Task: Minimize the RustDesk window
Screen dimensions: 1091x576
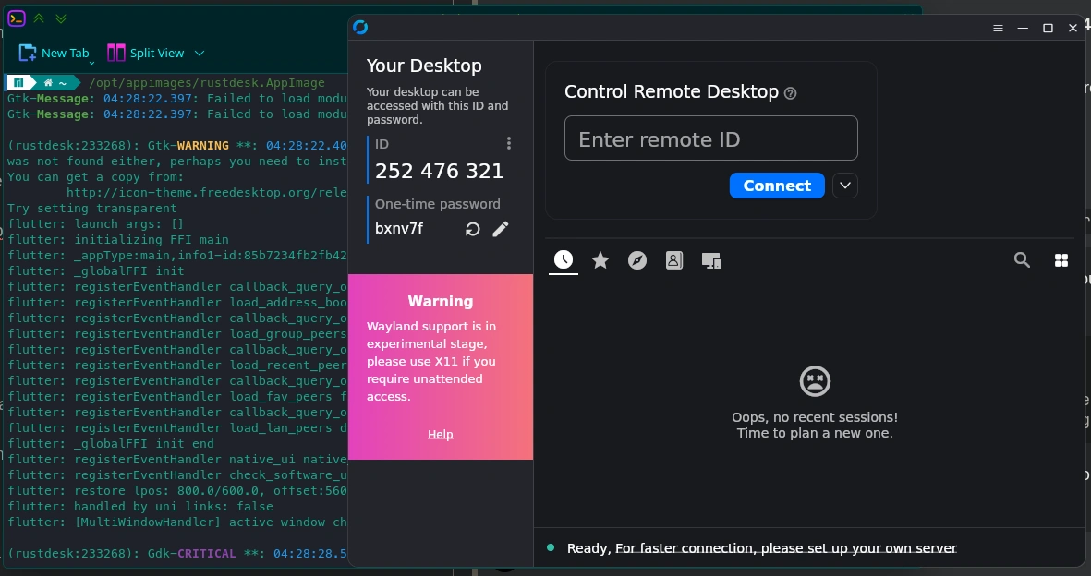Action: click(1023, 28)
